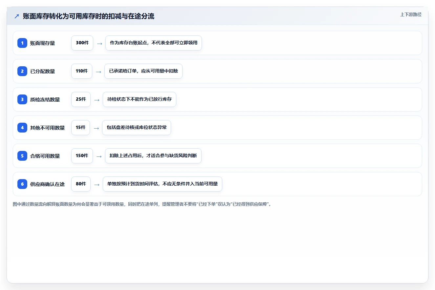Select the 已分配数量 label
This screenshot has width=435, height=290.
coord(43,71)
